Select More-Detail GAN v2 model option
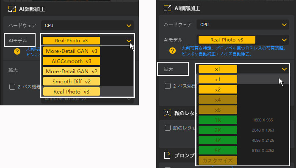Screen dimensions: 296x168 coord(72,71)
